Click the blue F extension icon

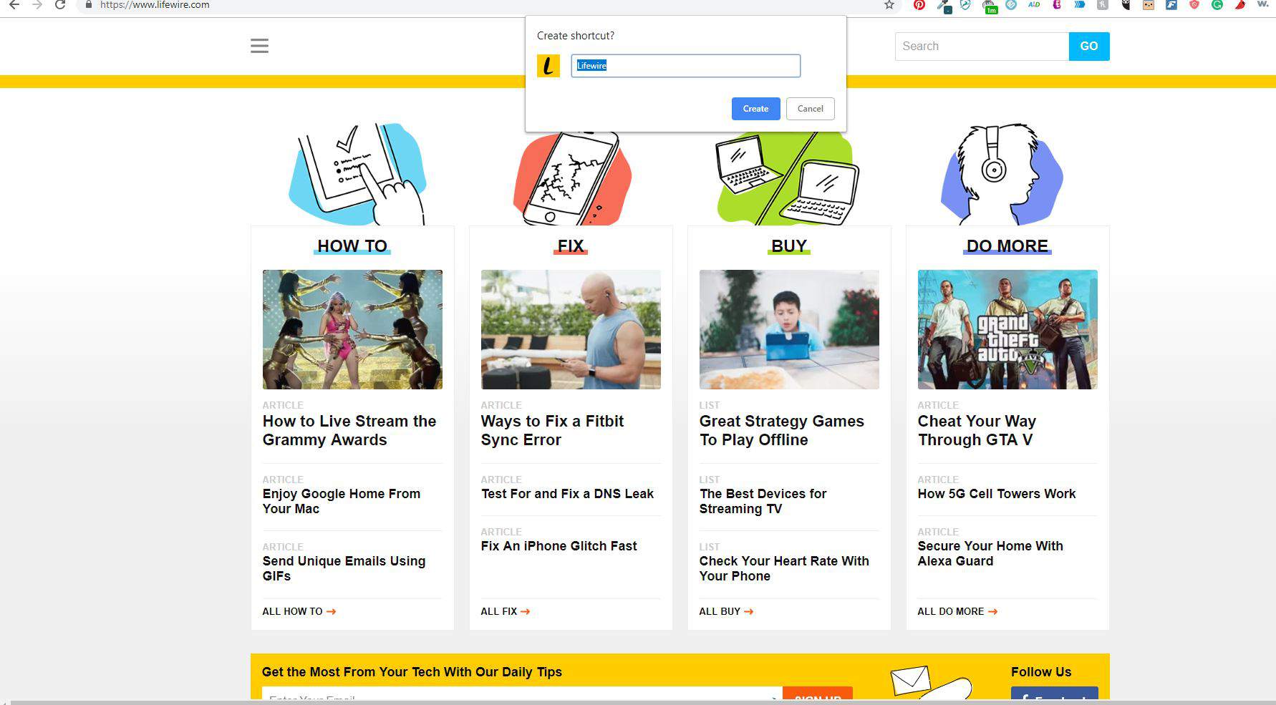point(1171,4)
